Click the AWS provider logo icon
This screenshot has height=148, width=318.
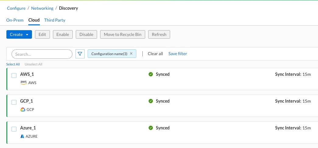pos(23,83)
